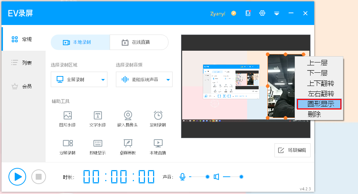
Task: Choose 圆形显示 in the context menu
Action: (x=319, y=104)
